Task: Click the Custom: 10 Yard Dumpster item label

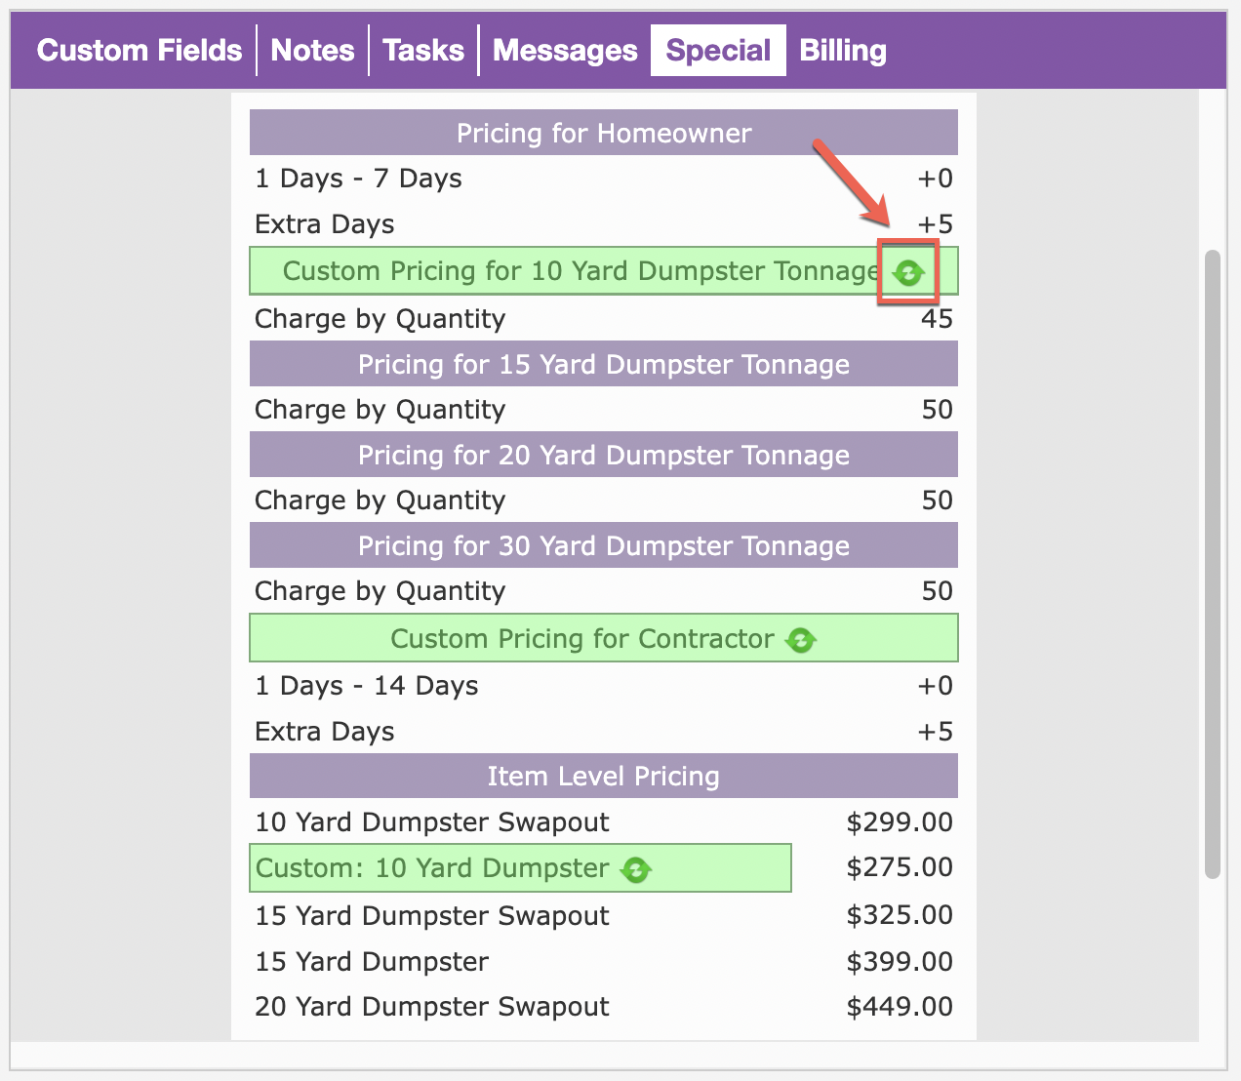Action: pyautogui.click(x=432, y=868)
